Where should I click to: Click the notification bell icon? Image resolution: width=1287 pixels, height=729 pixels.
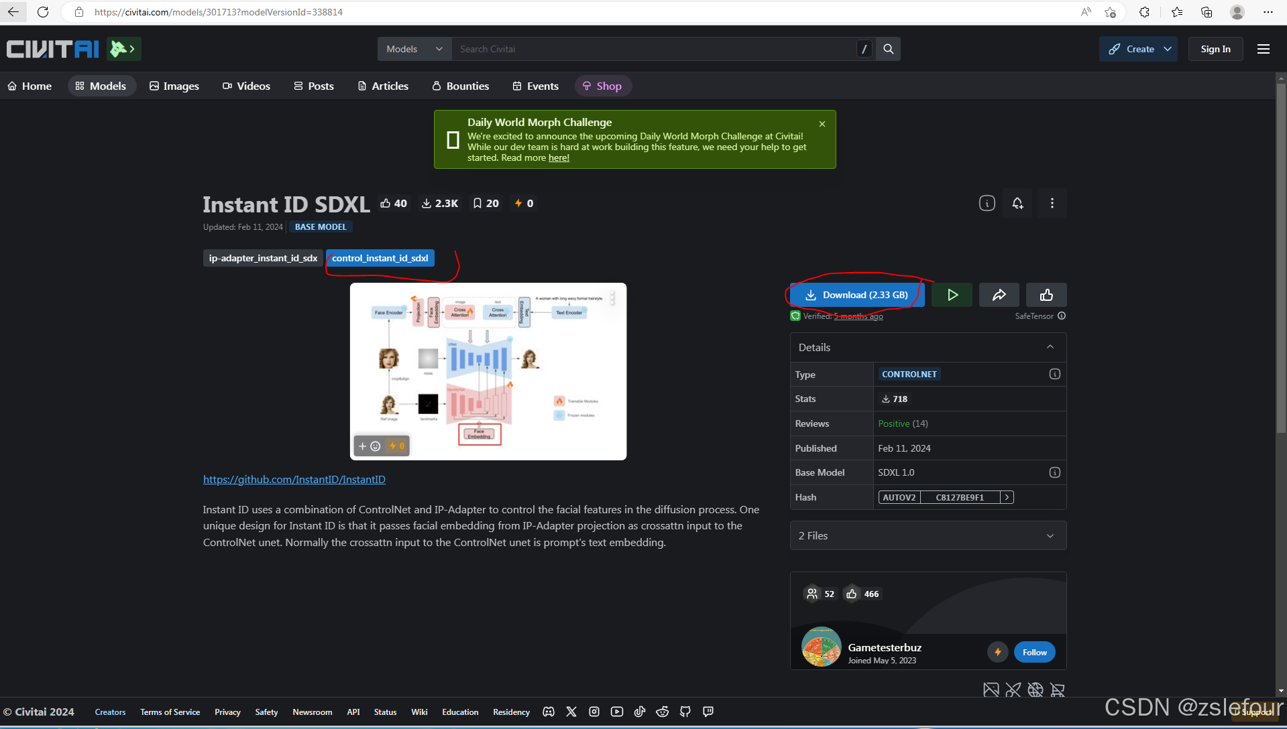tap(1017, 203)
